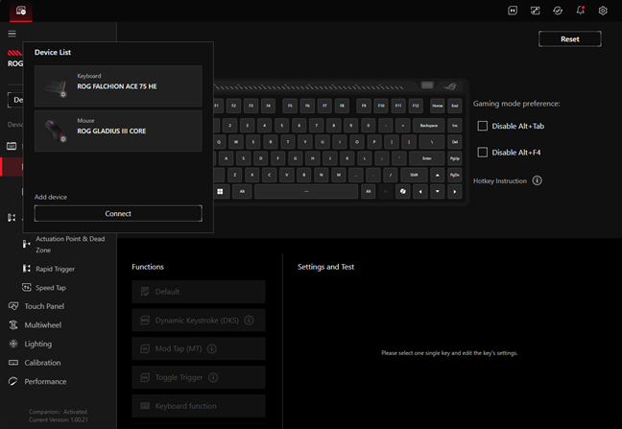
Task: Click the Windows key on keyboard image
Action: 220,192
